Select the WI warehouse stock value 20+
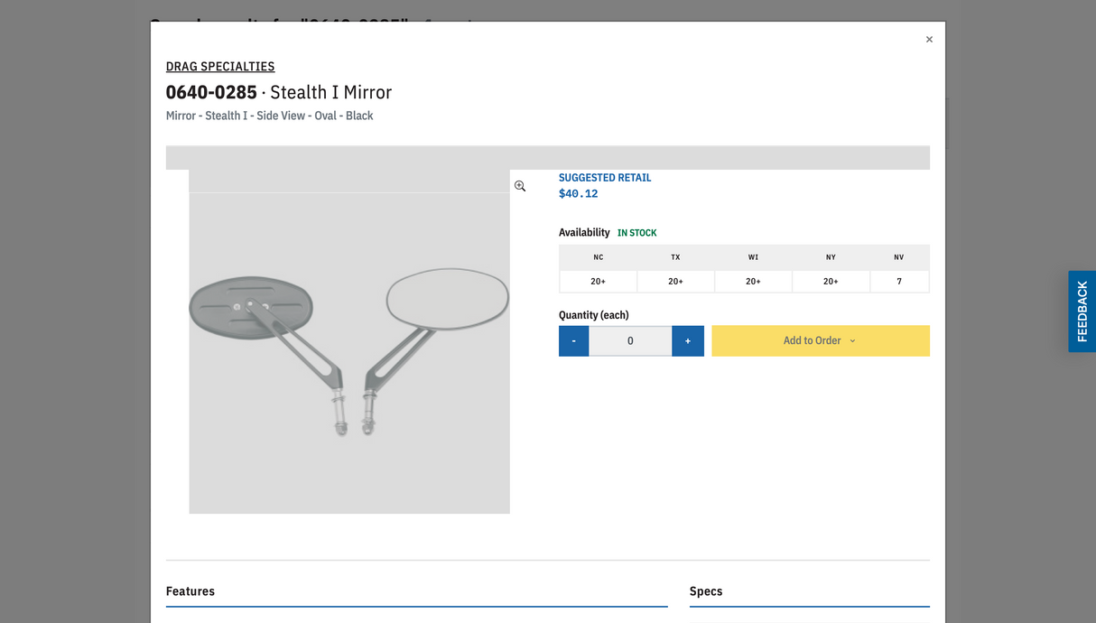The image size is (1096, 623). [753, 282]
